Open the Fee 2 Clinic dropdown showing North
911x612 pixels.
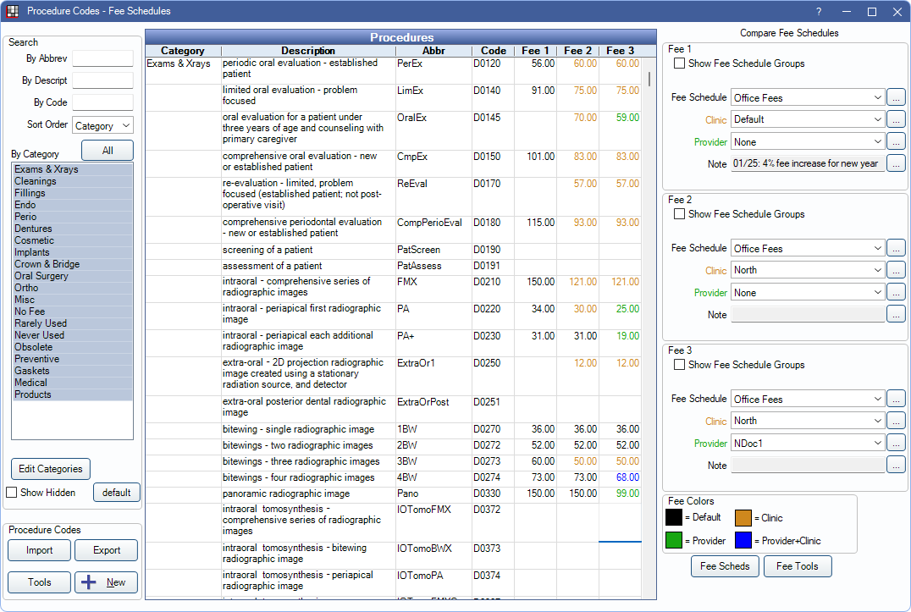click(805, 269)
